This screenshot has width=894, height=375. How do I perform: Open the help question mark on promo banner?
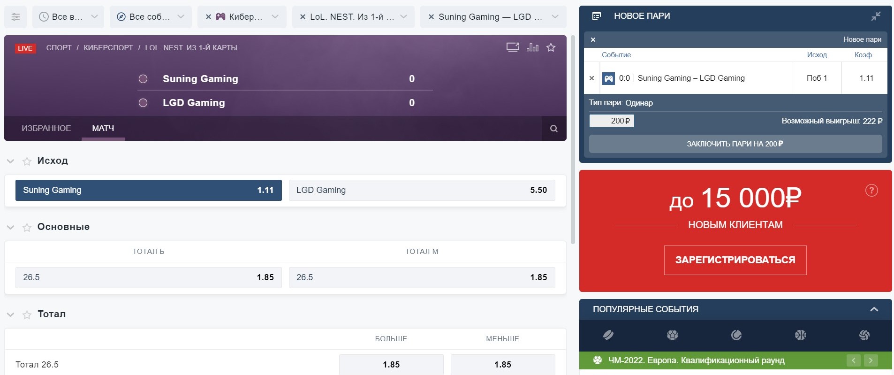coord(871,190)
